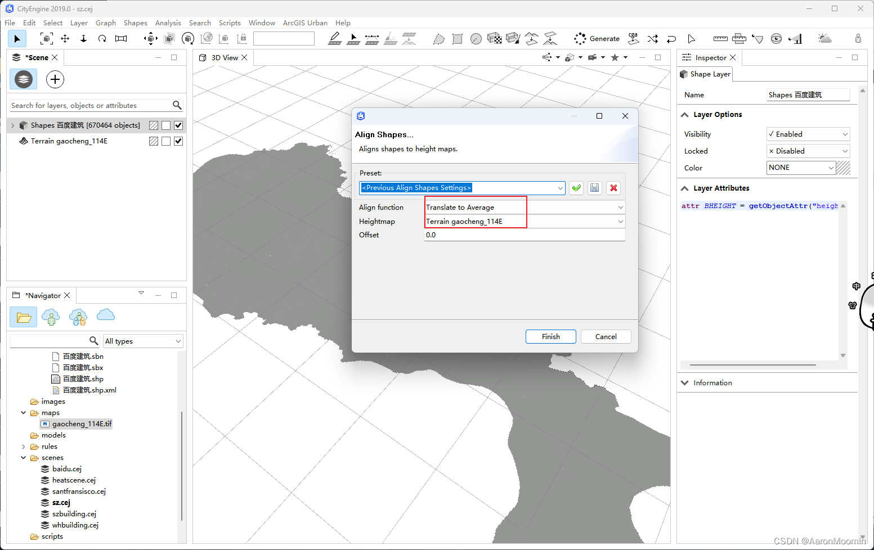874x550 pixels.
Task: Click the hatched color swatch beside NONE
Action: (843, 168)
